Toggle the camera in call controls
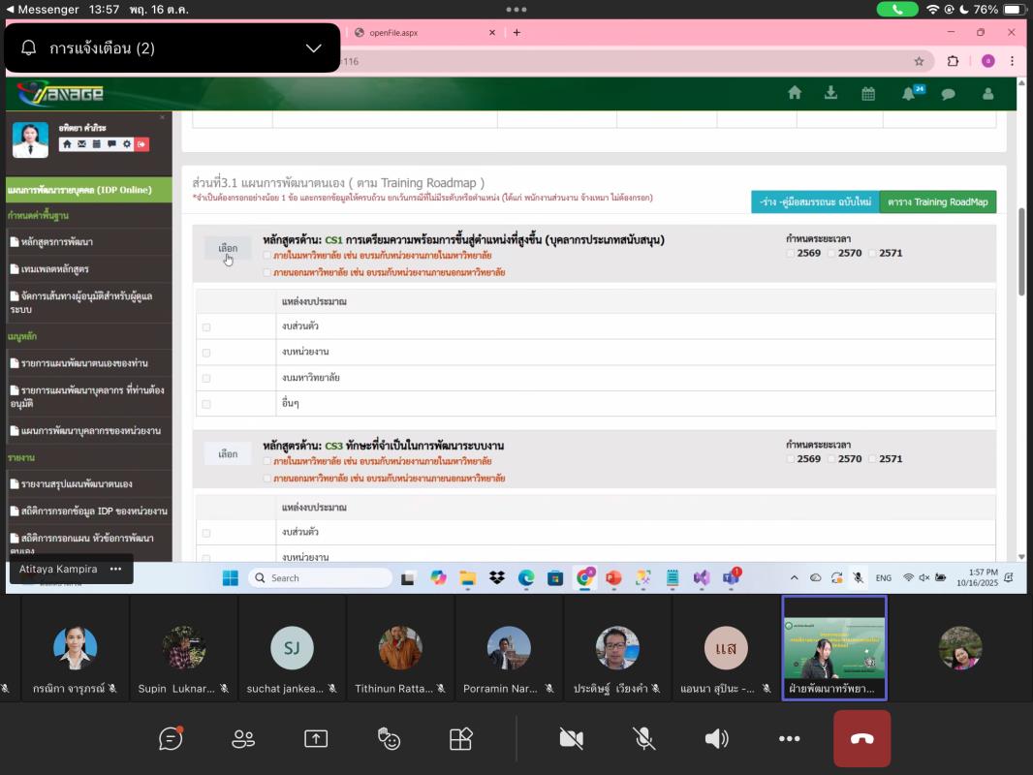This screenshot has width=1033, height=775. coord(571,739)
